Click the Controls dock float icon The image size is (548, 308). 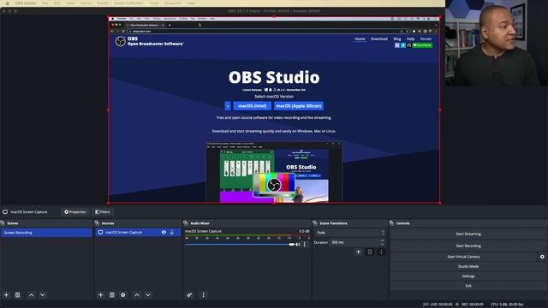click(391, 223)
